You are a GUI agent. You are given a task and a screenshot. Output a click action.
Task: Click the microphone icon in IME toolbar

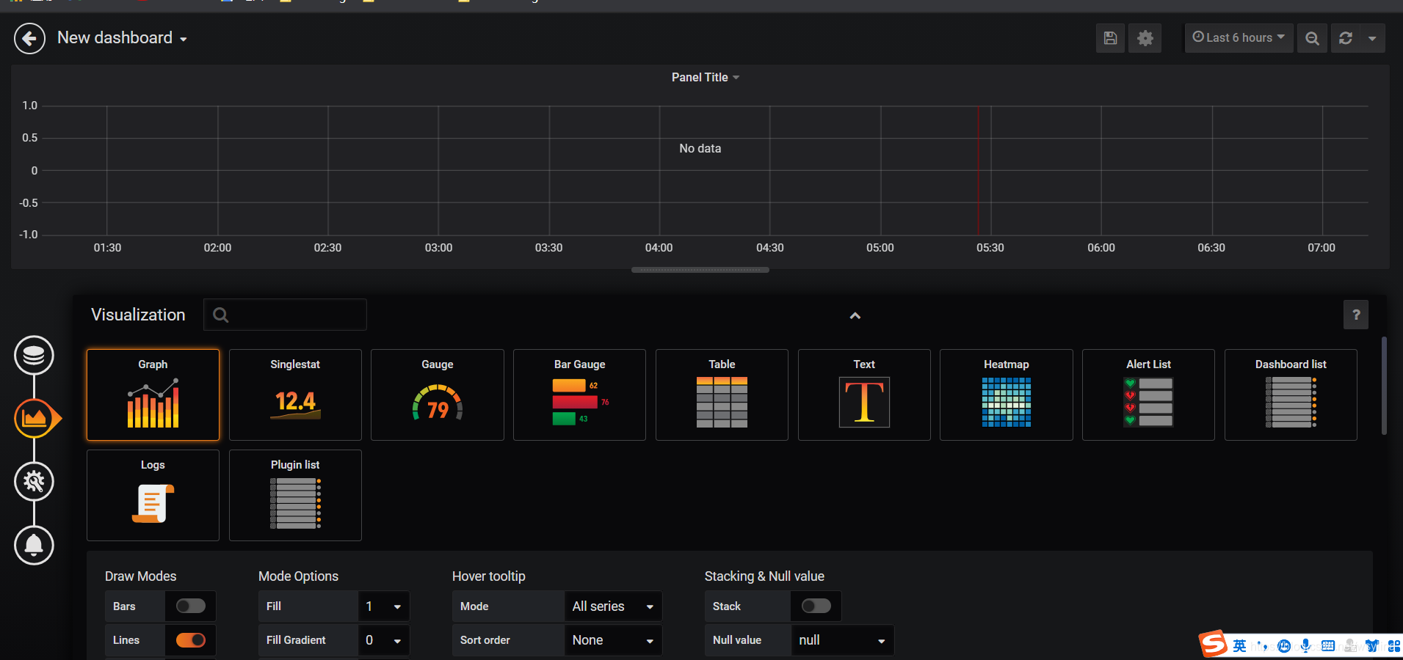[x=1305, y=646]
